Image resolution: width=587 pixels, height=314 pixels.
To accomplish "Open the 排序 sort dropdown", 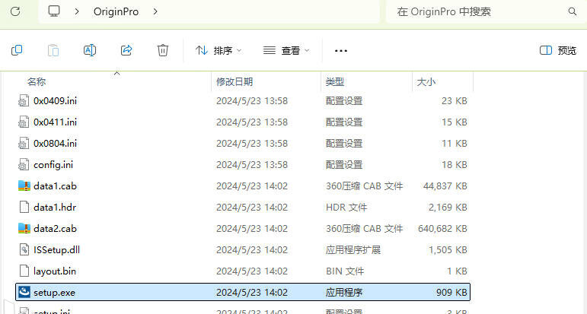I will pos(219,50).
